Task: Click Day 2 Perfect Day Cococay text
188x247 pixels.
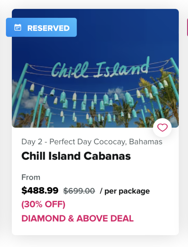Action: [92, 142]
